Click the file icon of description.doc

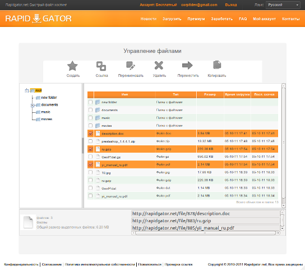(x=98, y=134)
